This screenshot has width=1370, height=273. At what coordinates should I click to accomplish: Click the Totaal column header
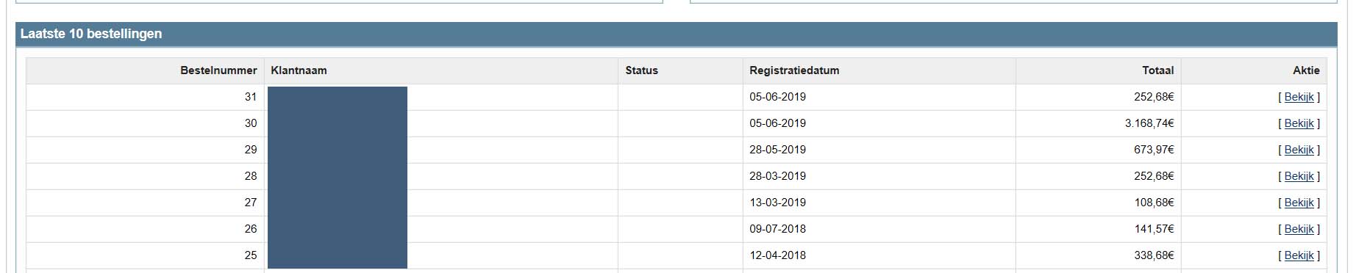(x=1157, y=70)
